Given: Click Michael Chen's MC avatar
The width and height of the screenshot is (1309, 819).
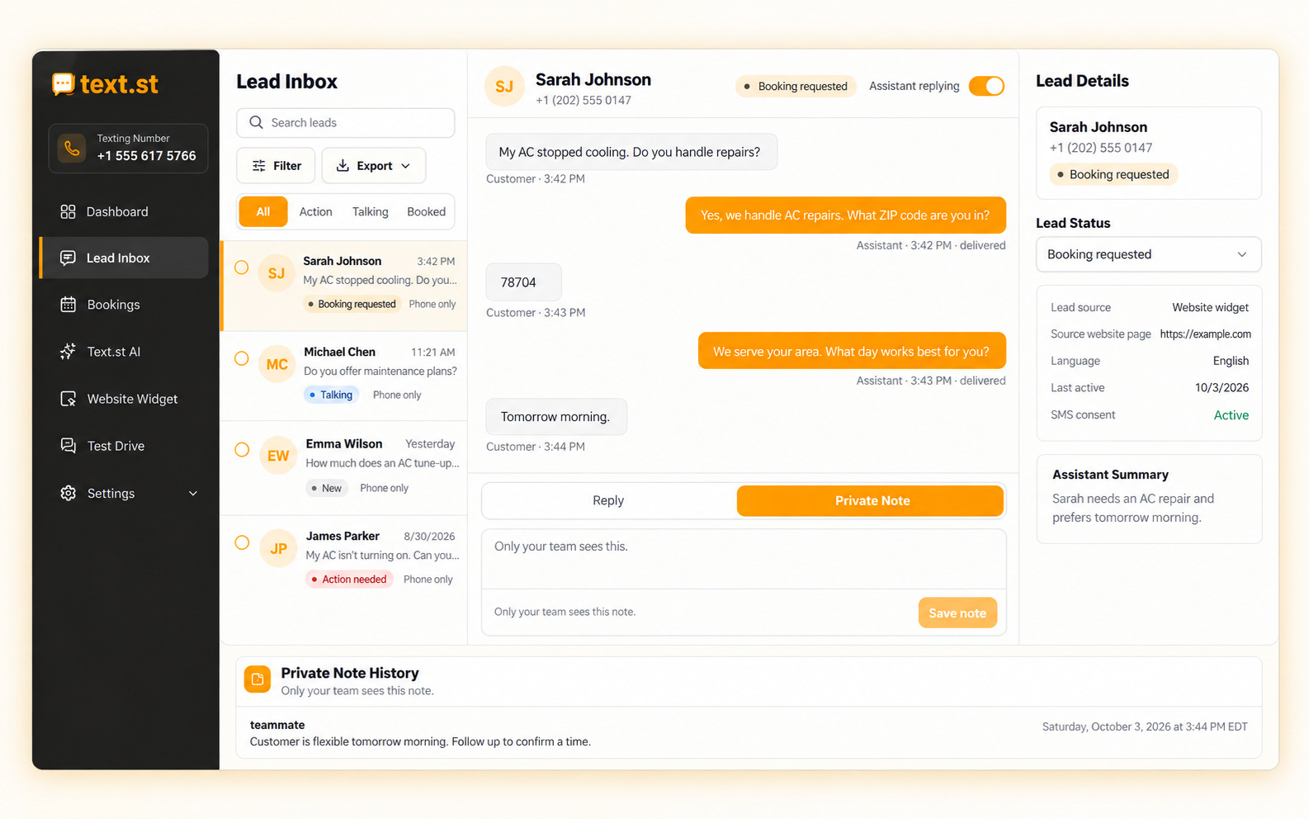Looking at the screenshot, I should click(277, 364).
